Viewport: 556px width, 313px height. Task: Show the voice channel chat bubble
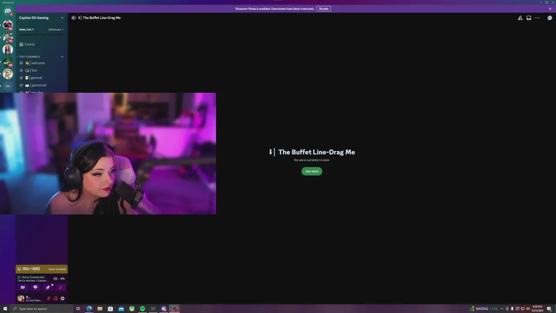point(549,18)
